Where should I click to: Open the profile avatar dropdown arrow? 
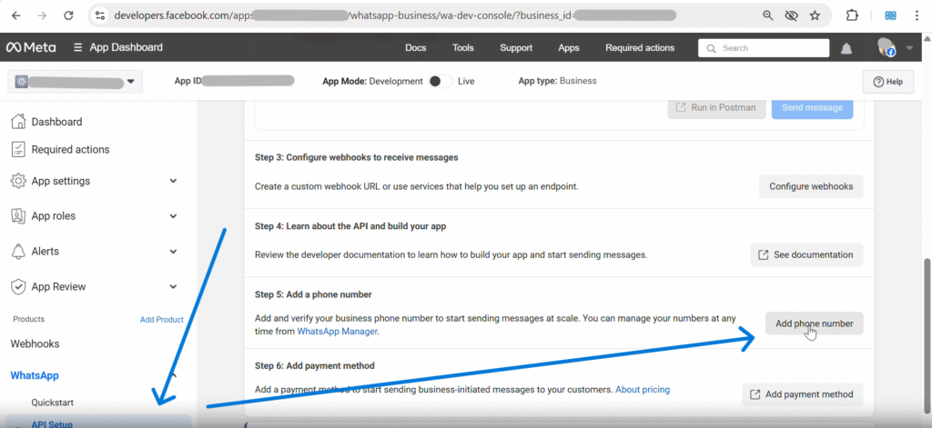910,48
